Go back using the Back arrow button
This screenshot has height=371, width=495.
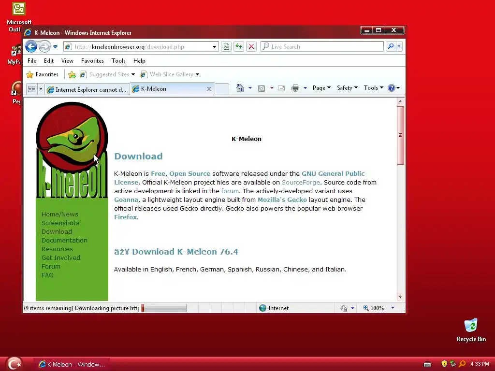(x=31, y=47)
